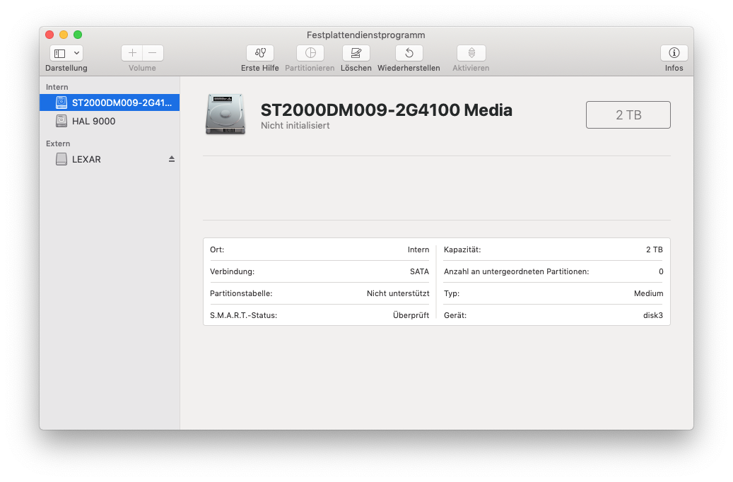Click the 2 TB capacity box
Viewport: 733px width, 482px height.
click(628, 115)
